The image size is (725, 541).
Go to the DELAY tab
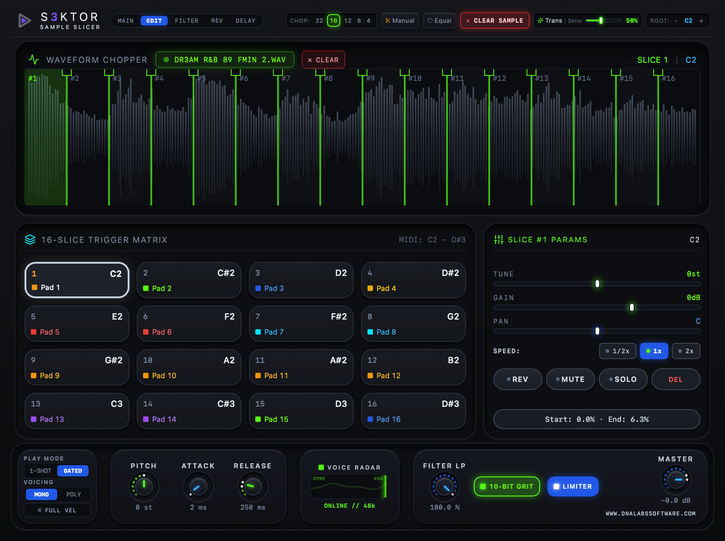tap(245, 21)
